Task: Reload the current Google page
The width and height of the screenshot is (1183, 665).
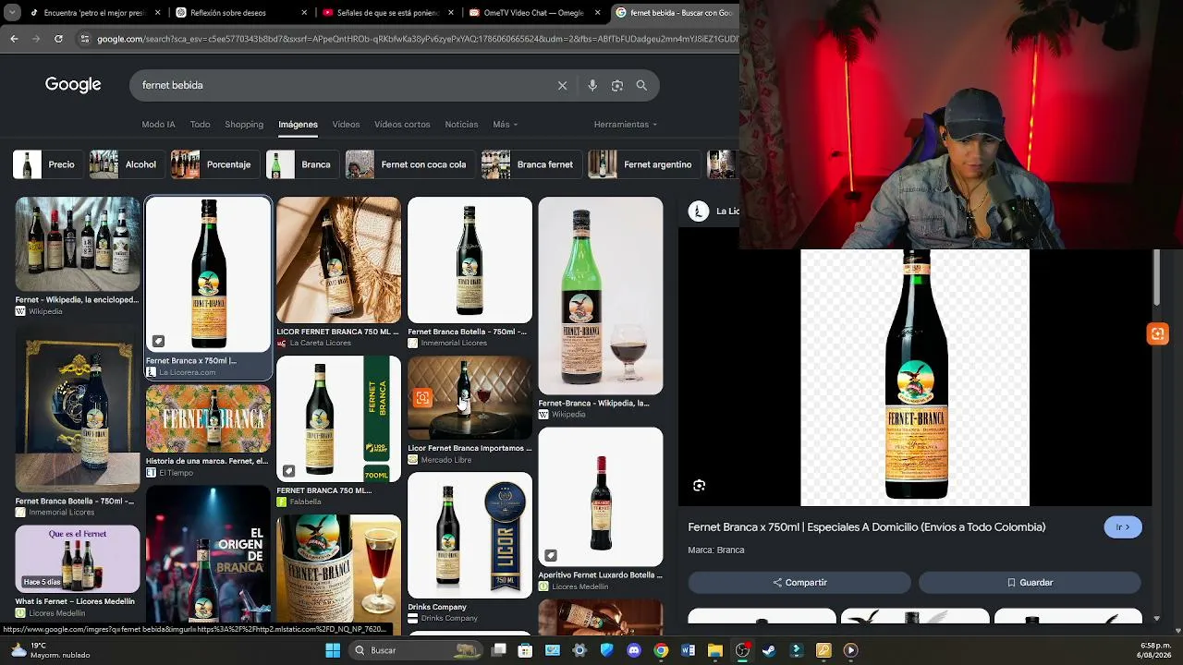Action: click(x=58, y=39)
